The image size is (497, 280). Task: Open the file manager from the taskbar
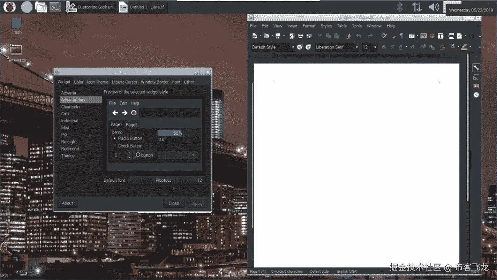[x=41, y=7]
